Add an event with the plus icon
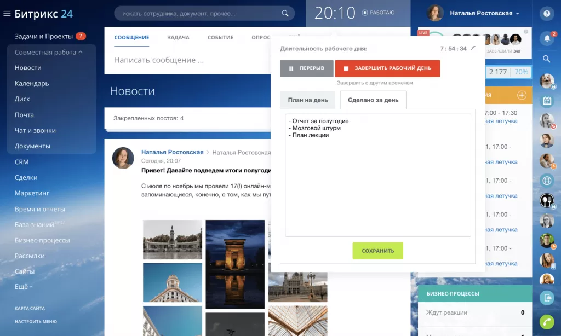Screen dimensions: 561x336 point(522,95)
